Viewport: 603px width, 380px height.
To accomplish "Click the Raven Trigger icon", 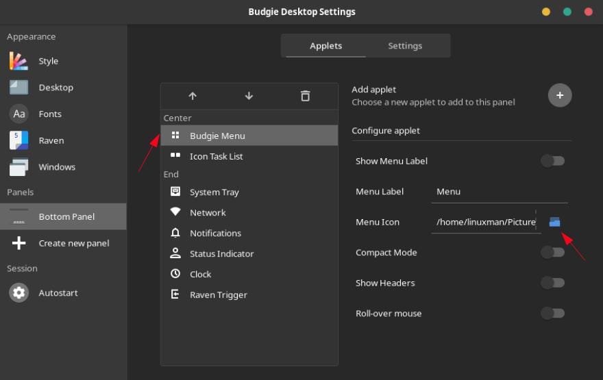I will (x=175, y=294).
